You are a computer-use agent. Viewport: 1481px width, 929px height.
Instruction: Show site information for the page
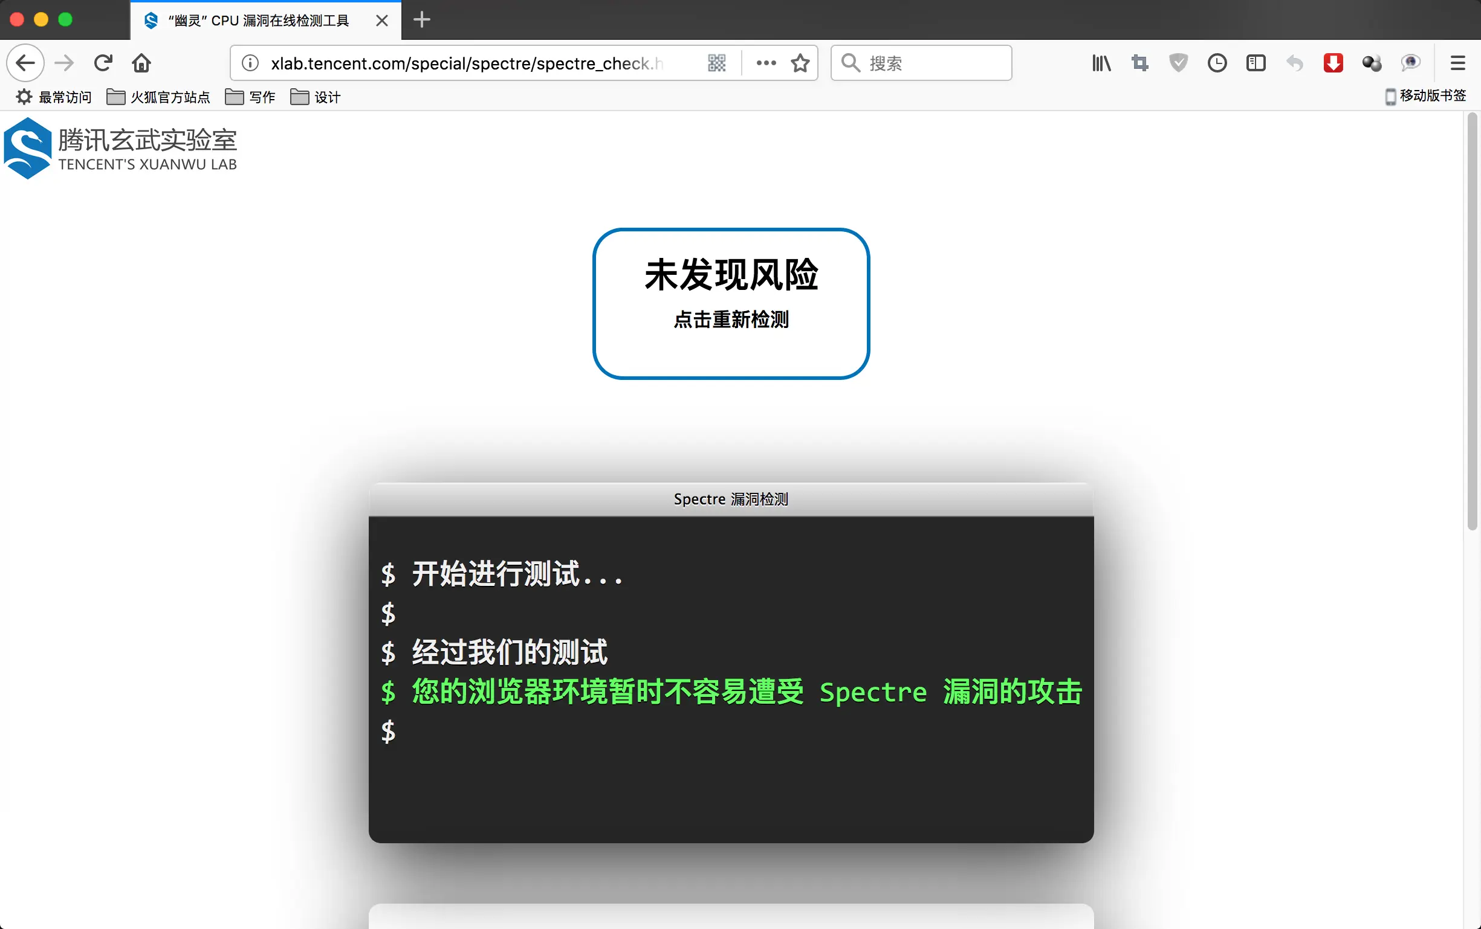250,63
